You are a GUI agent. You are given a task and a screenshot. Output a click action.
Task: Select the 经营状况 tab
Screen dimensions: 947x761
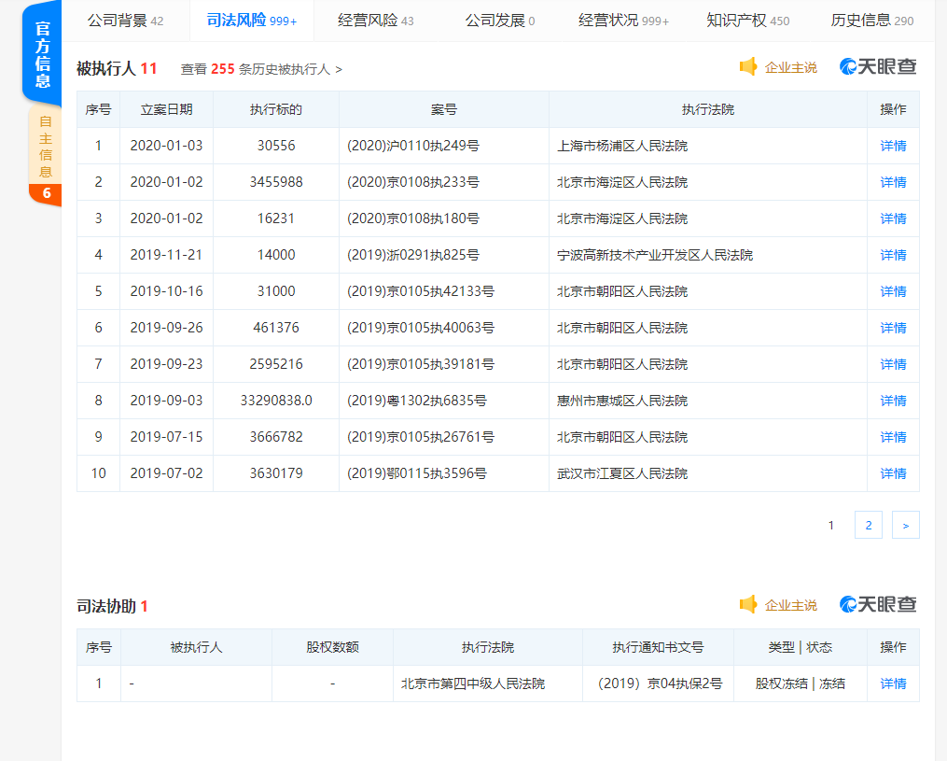tap(623, 21)
